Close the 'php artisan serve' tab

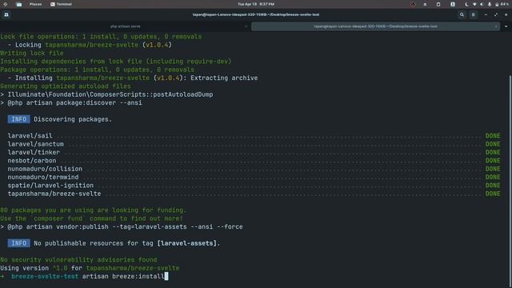click(x=246, y=26)
